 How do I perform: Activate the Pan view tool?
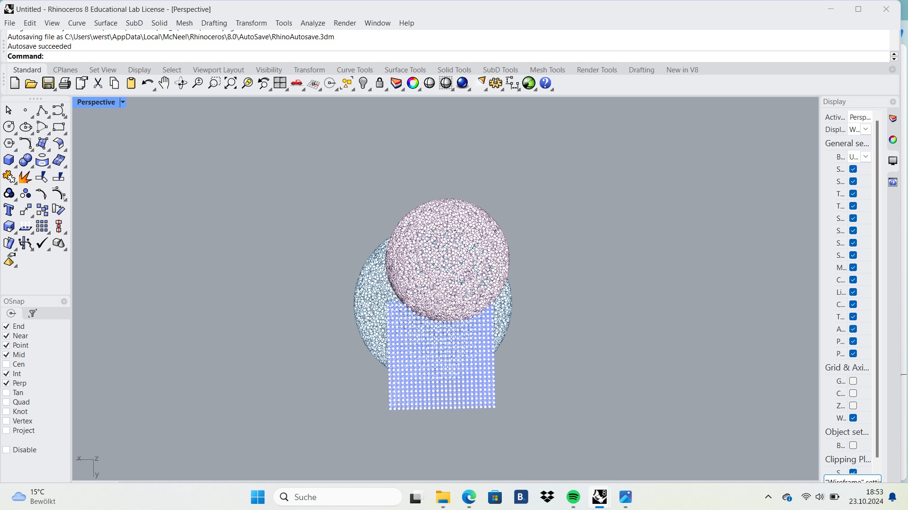click(163, 83)
